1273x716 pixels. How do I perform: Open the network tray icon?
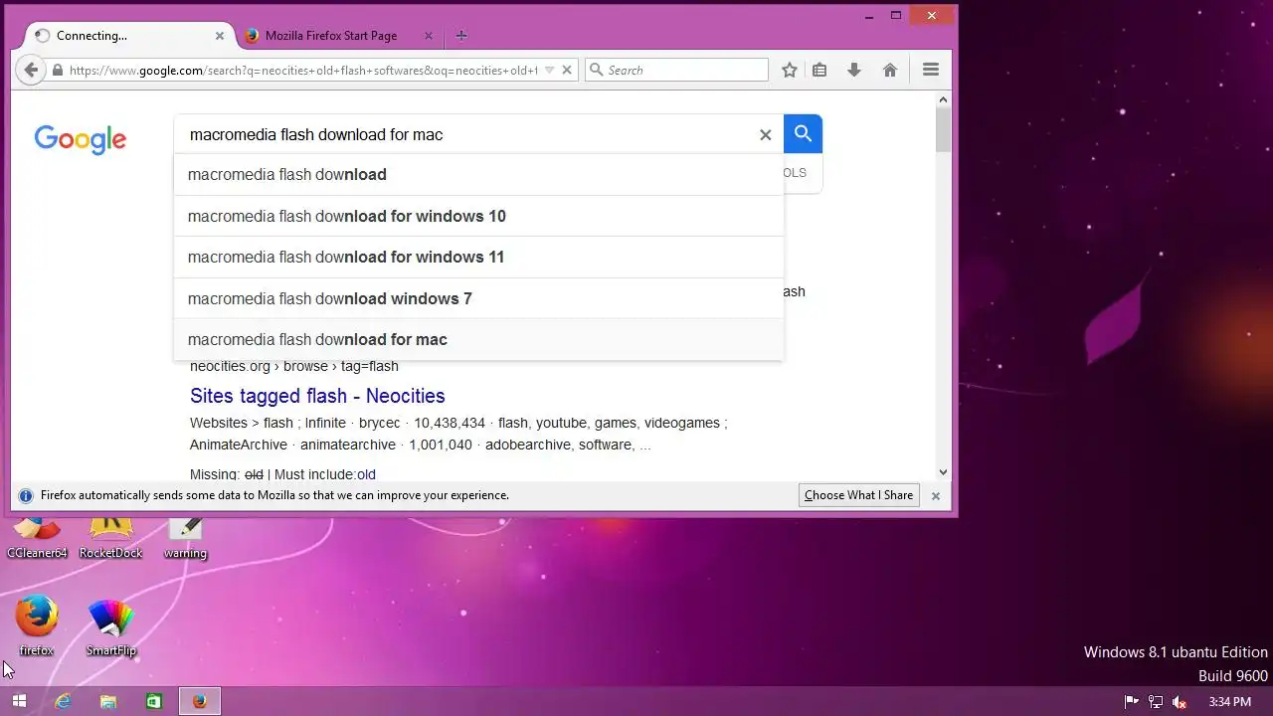tap(1156, 702)
